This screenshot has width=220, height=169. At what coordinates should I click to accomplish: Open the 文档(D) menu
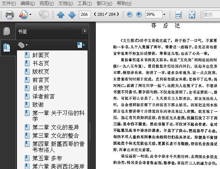(x=66, y=3)
